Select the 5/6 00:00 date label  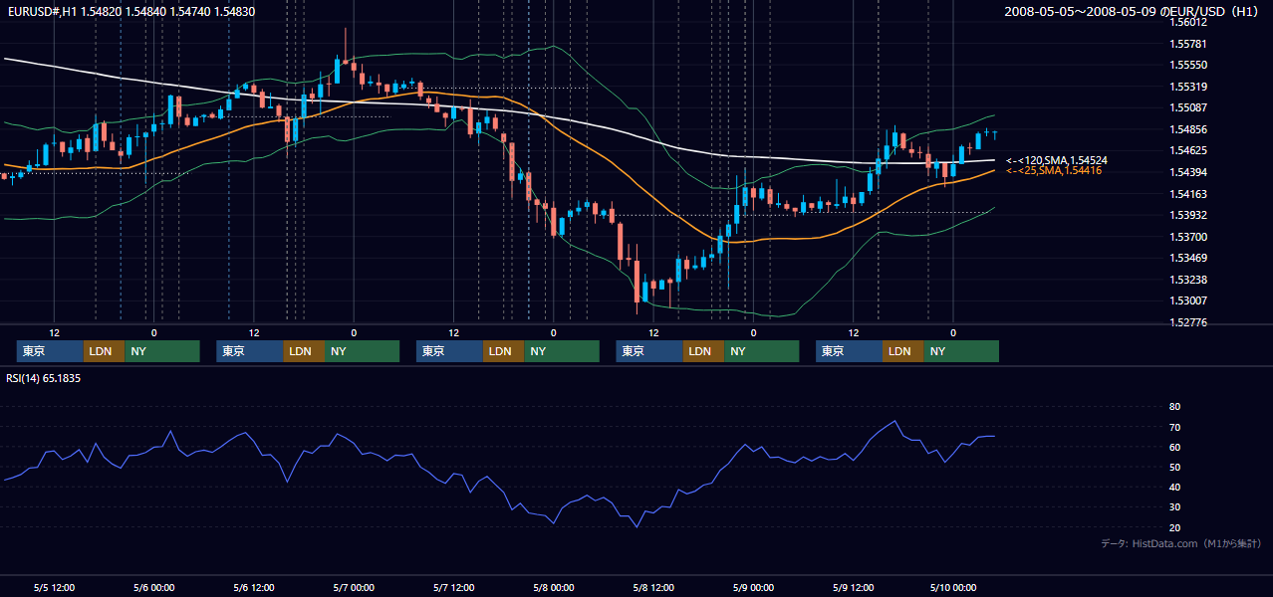[154, 587]
